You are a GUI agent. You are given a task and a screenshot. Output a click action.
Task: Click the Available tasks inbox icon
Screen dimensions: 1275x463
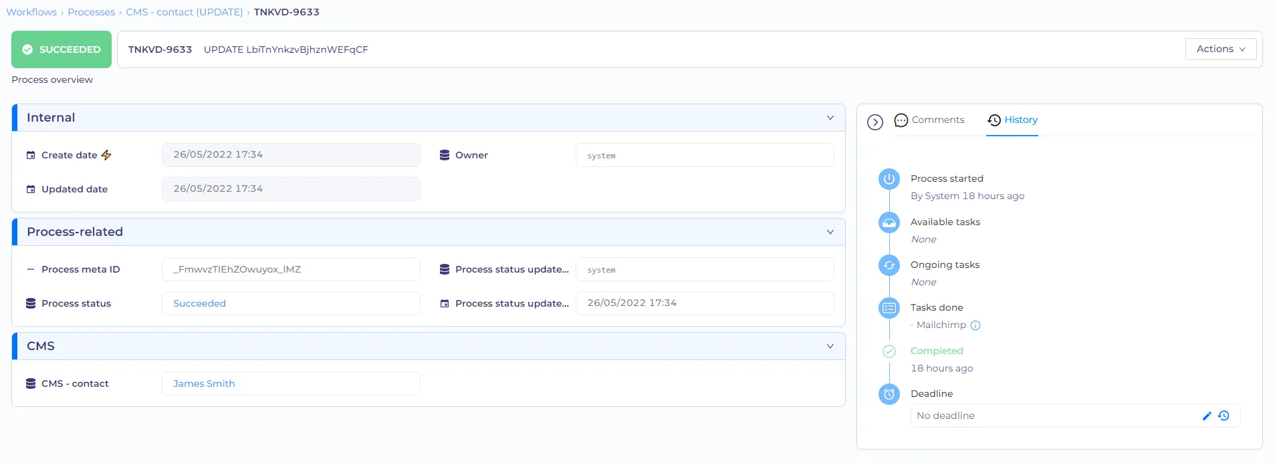pyautogui.click(x=889, y=222)
